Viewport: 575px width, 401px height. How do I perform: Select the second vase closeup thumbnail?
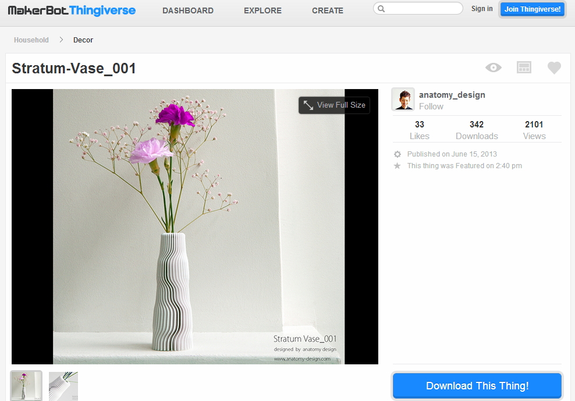coord(63,386)
